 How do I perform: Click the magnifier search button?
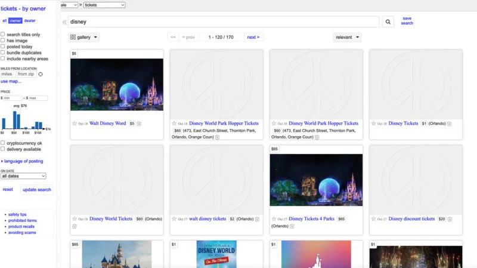(388, 22)
